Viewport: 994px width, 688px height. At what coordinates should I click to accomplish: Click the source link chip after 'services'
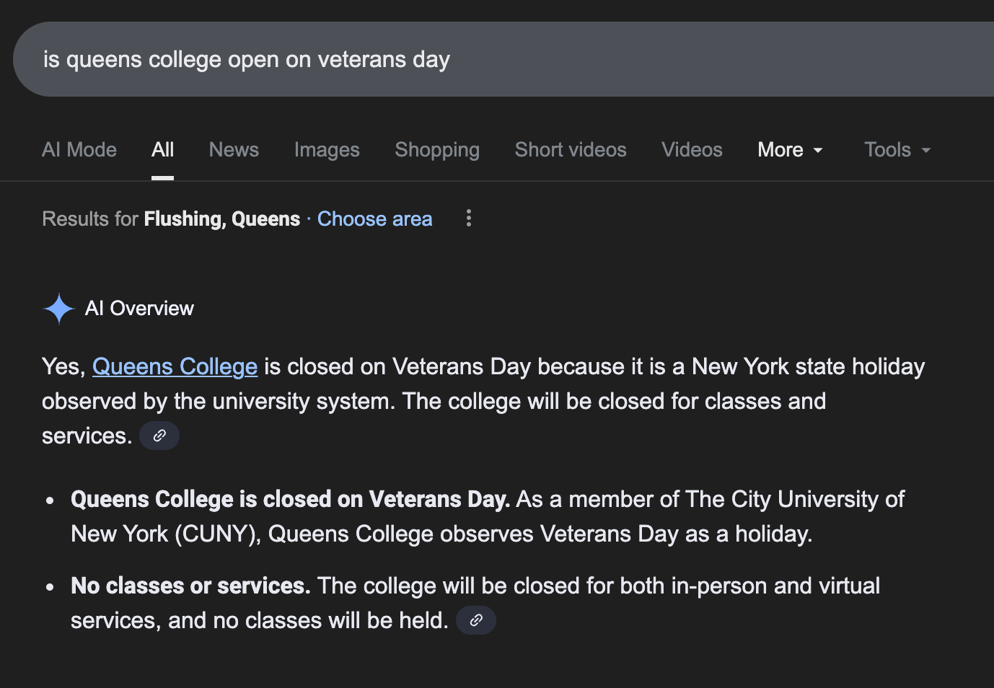click(159, 435)
